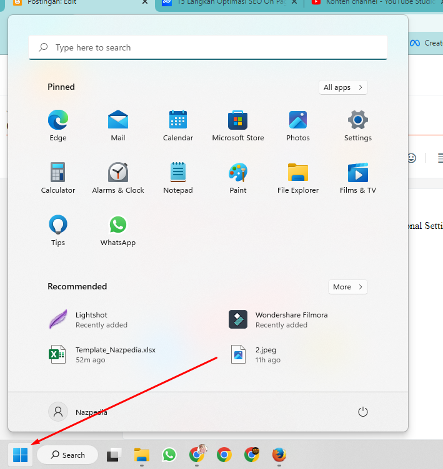Open the Tips app
443x469 pixels.
[x=58, y=230]
